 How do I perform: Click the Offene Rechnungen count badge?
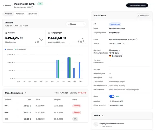click(x=26, y=93)
